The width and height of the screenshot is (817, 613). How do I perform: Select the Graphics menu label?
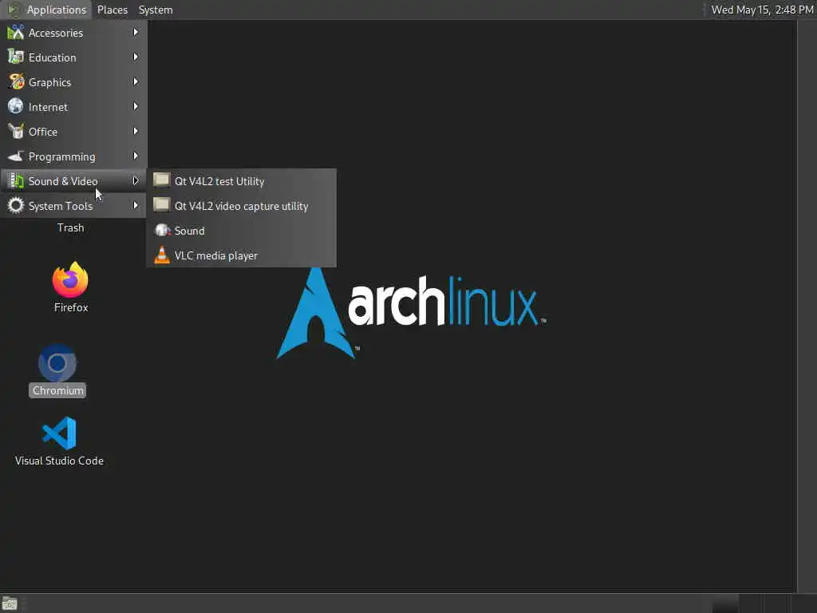click(49, 83)
